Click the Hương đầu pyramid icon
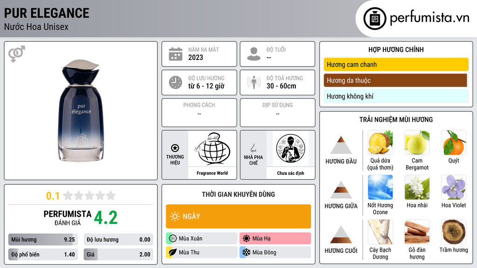Viewport: 477px width, 268px height. click(x=341, y=145)
